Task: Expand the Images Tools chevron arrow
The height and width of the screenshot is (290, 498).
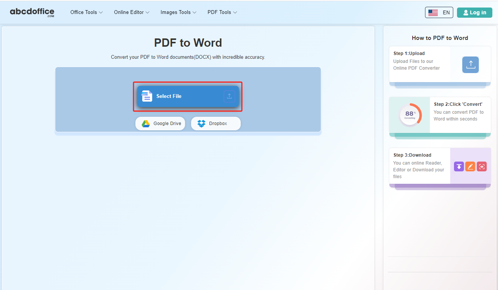Action: (194, 12)
